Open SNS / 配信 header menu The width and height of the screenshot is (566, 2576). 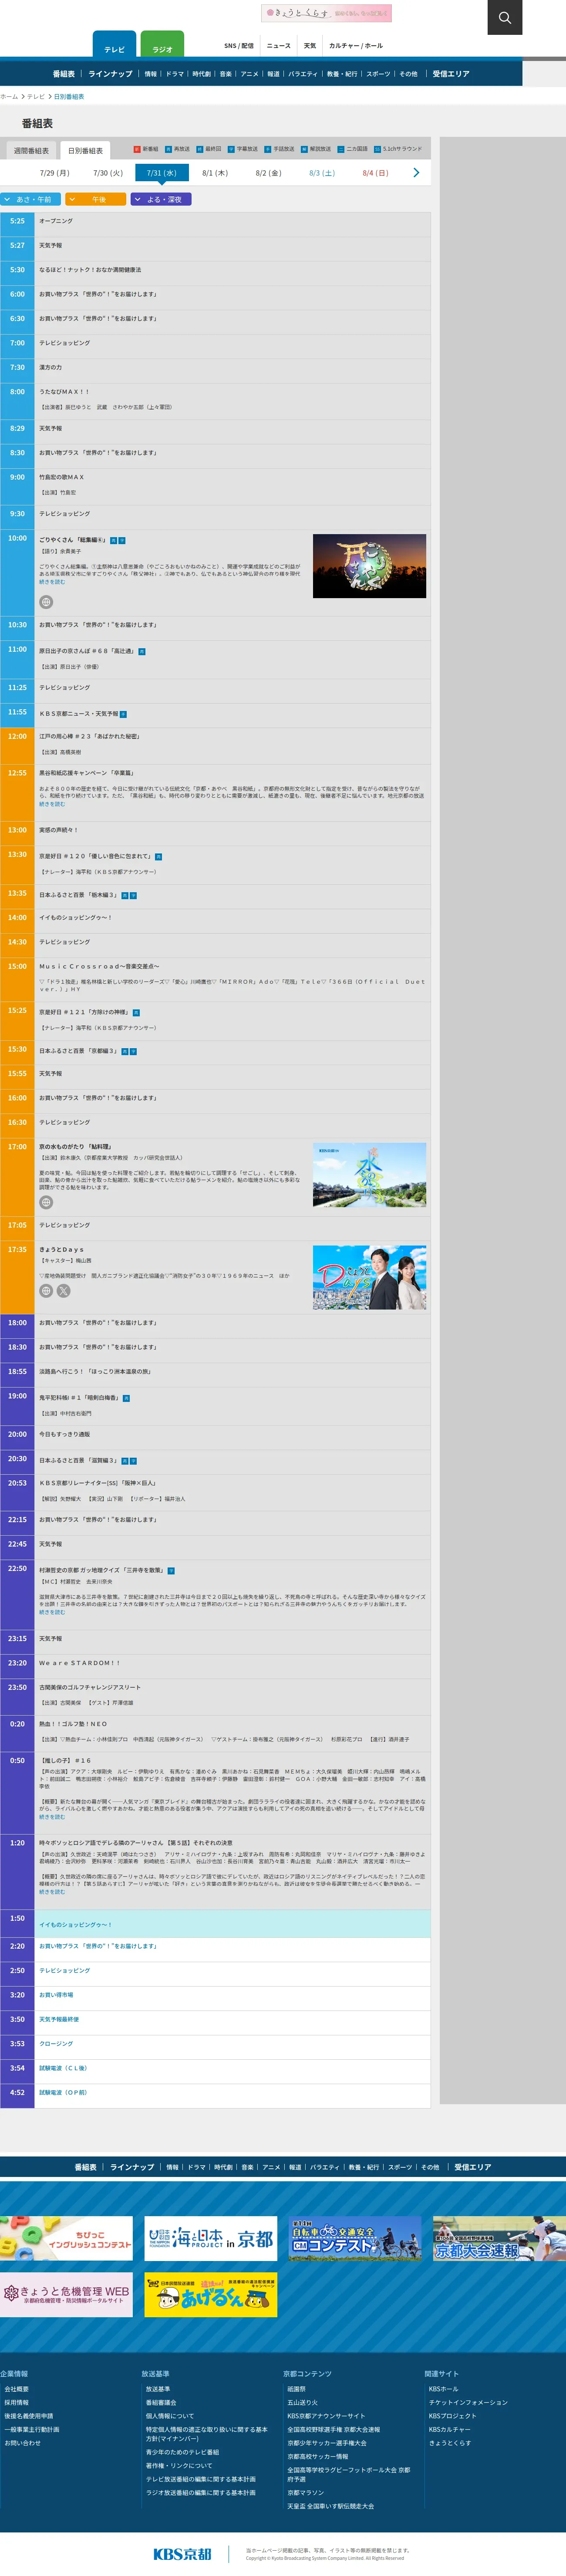[239, 46]
